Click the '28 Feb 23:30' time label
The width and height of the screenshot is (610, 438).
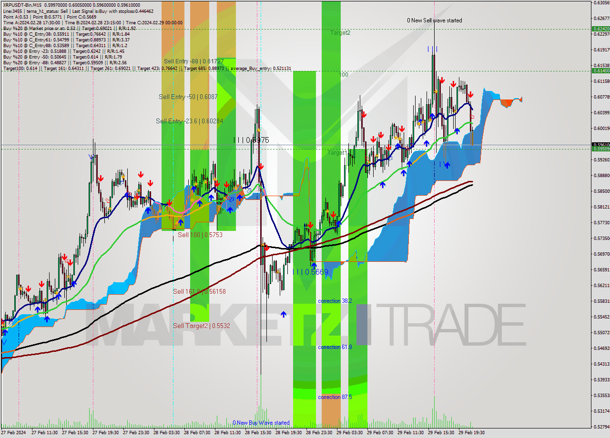319,433
